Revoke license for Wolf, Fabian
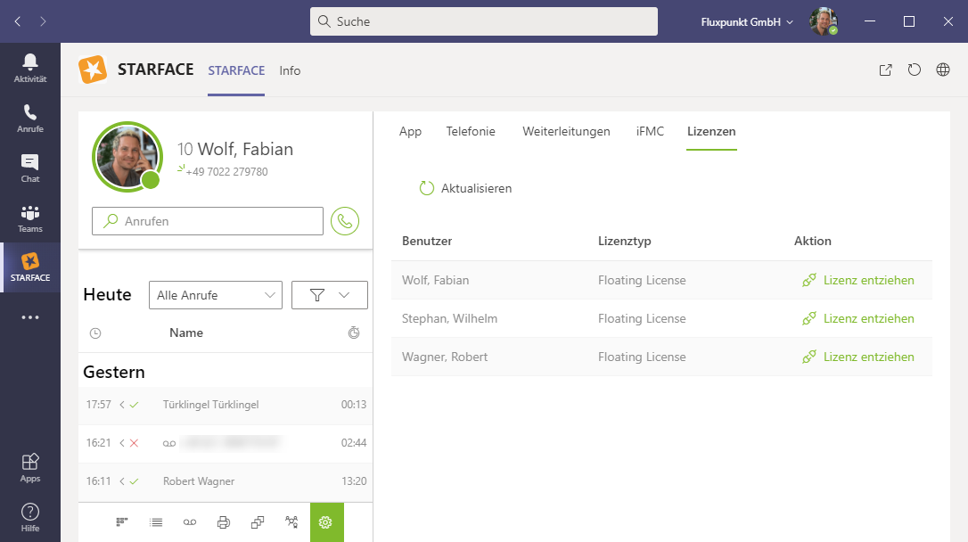This screenshot has height=542, width=968. pos(858,280)
